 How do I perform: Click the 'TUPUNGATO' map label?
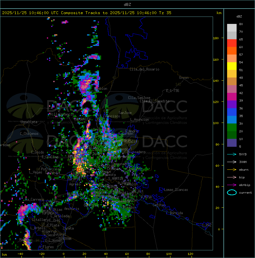click(x=50, y=213)
